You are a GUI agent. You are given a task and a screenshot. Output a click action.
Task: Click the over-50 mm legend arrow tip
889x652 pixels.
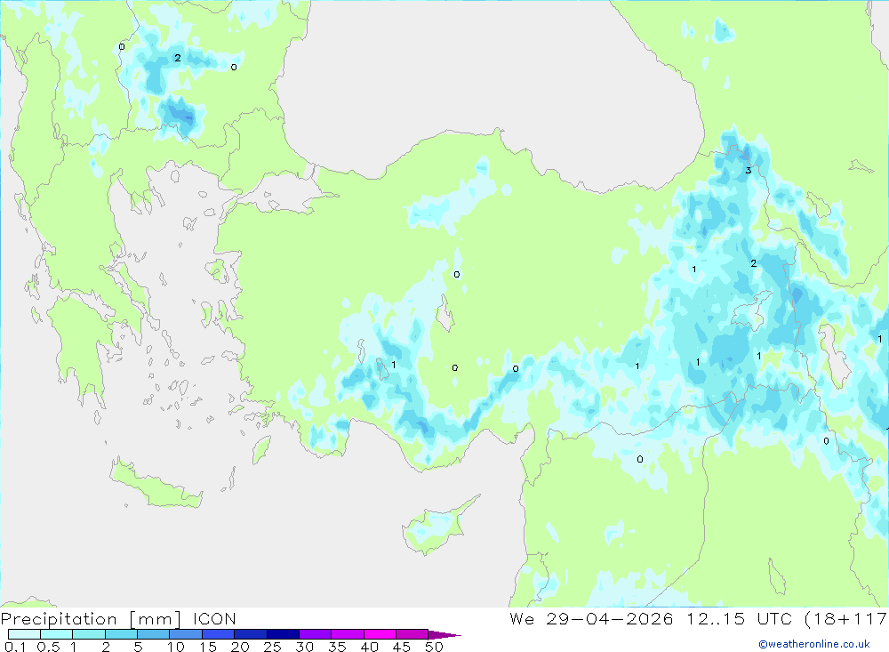(445, 635)
